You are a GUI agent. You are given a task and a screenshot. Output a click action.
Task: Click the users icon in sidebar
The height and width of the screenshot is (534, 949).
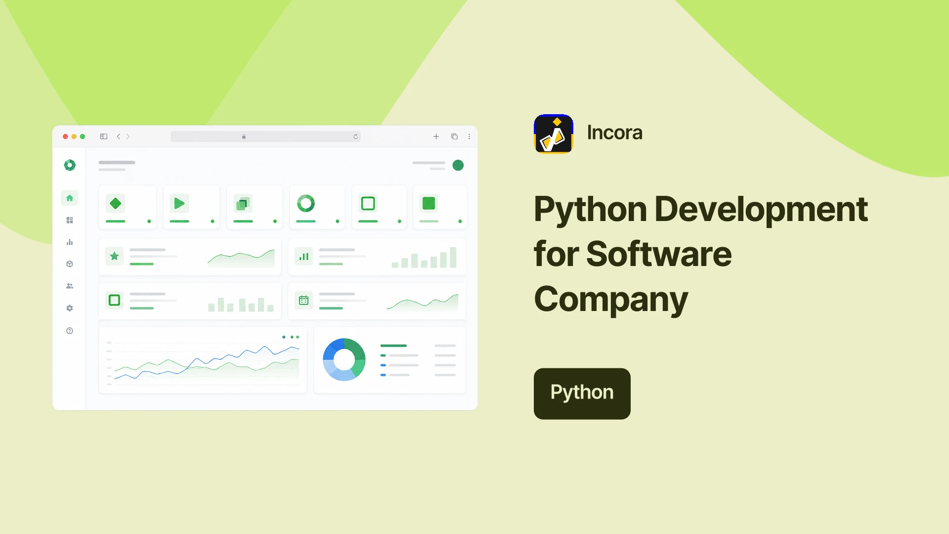pos(70,286)
